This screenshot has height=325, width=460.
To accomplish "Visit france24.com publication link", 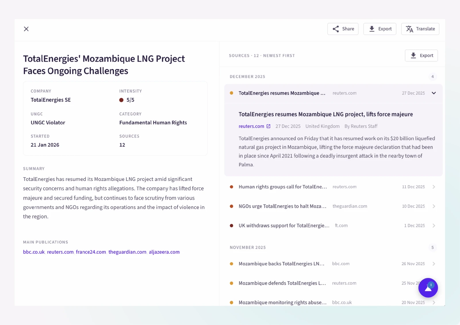I will click(x=91, y=252).
